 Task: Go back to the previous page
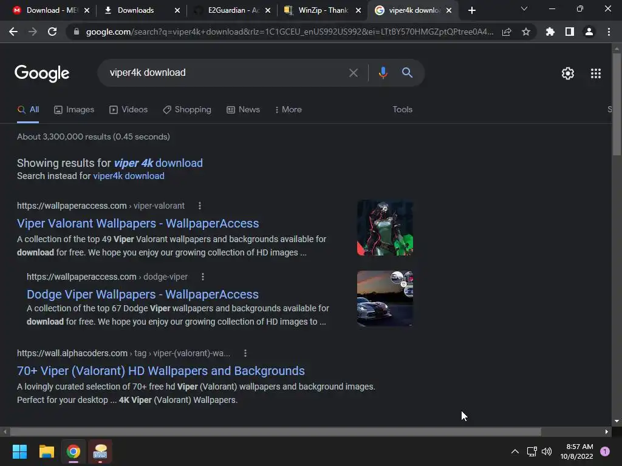click(13, 32)
